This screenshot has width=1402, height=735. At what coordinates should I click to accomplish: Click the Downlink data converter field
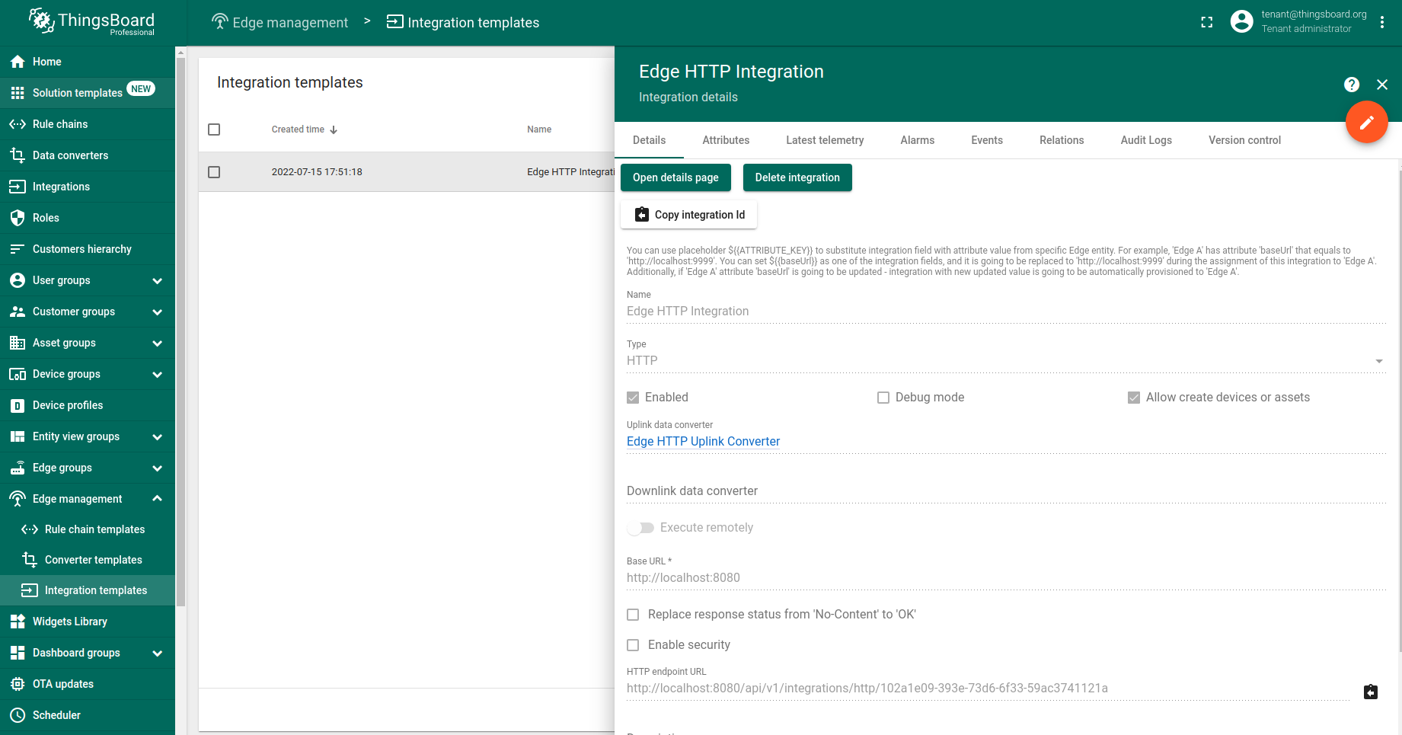(x=1006, y=491)
